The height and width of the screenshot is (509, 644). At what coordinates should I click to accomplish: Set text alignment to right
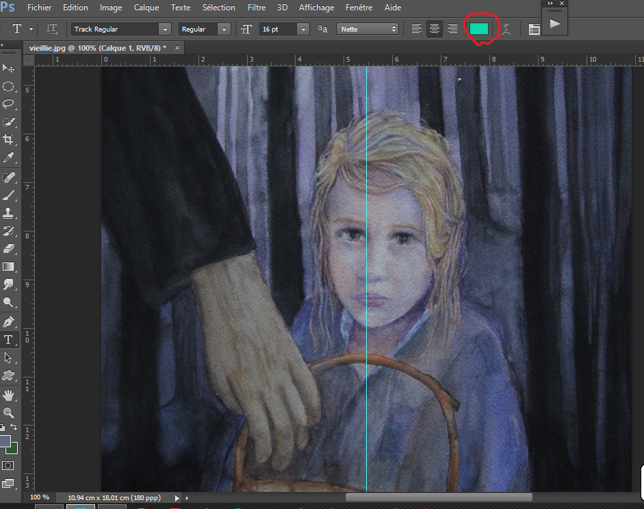tap(452, 29)
